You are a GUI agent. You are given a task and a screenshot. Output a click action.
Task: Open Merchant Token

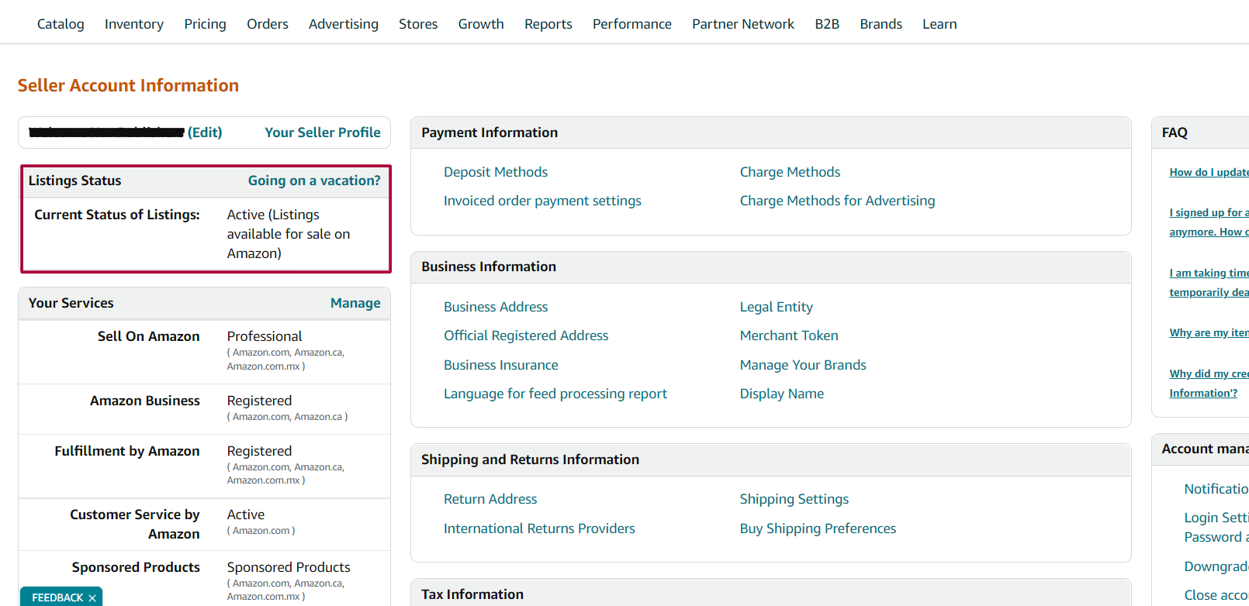coord(789,336)
